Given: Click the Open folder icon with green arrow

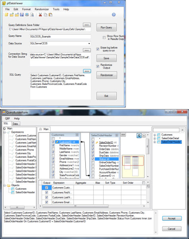Looking at the screenshot, I should coord(12,15).
